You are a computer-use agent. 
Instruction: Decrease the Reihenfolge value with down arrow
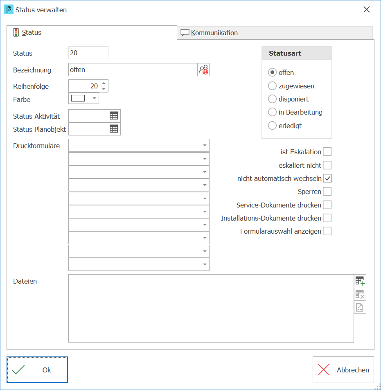104,89
